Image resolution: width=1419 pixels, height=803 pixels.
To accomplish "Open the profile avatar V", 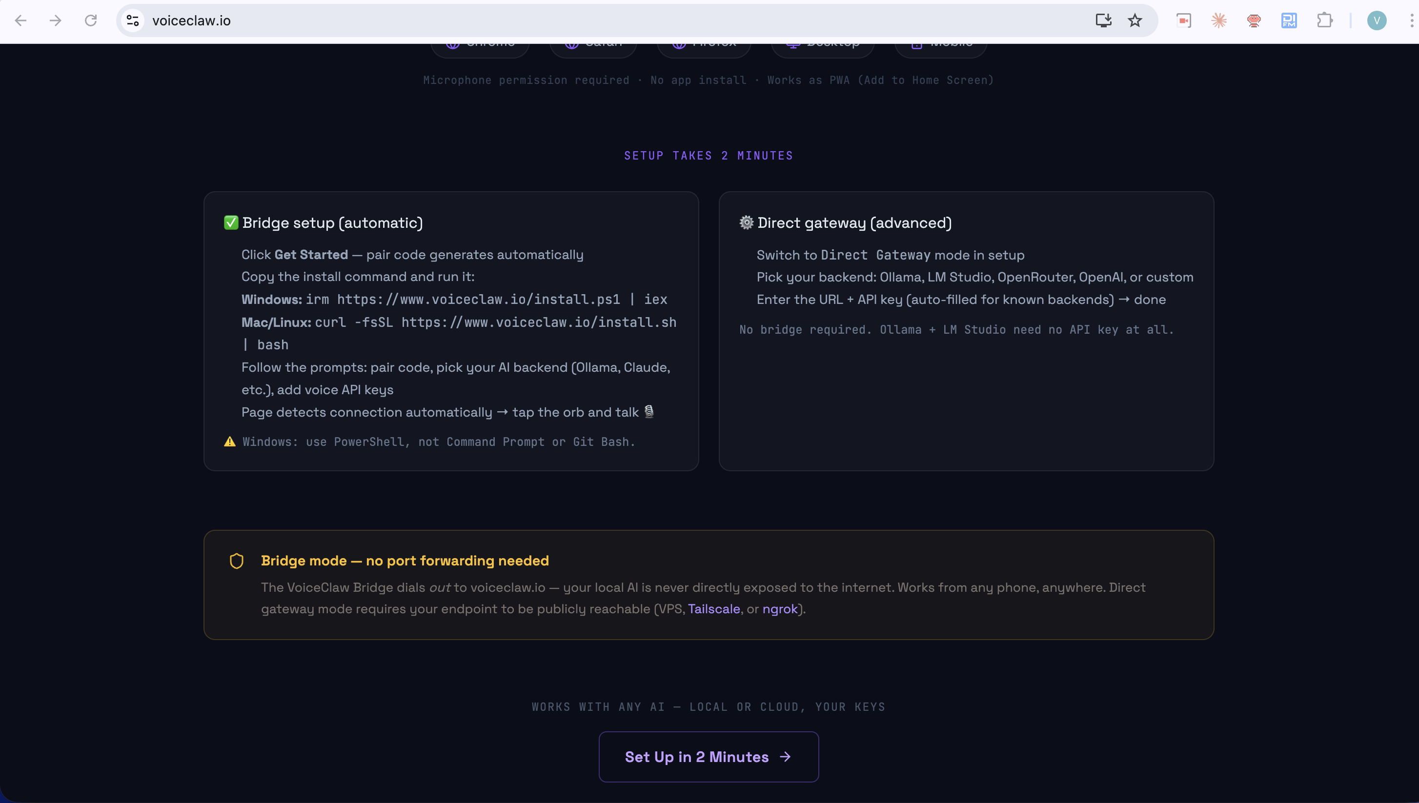I will point(1377,20).
